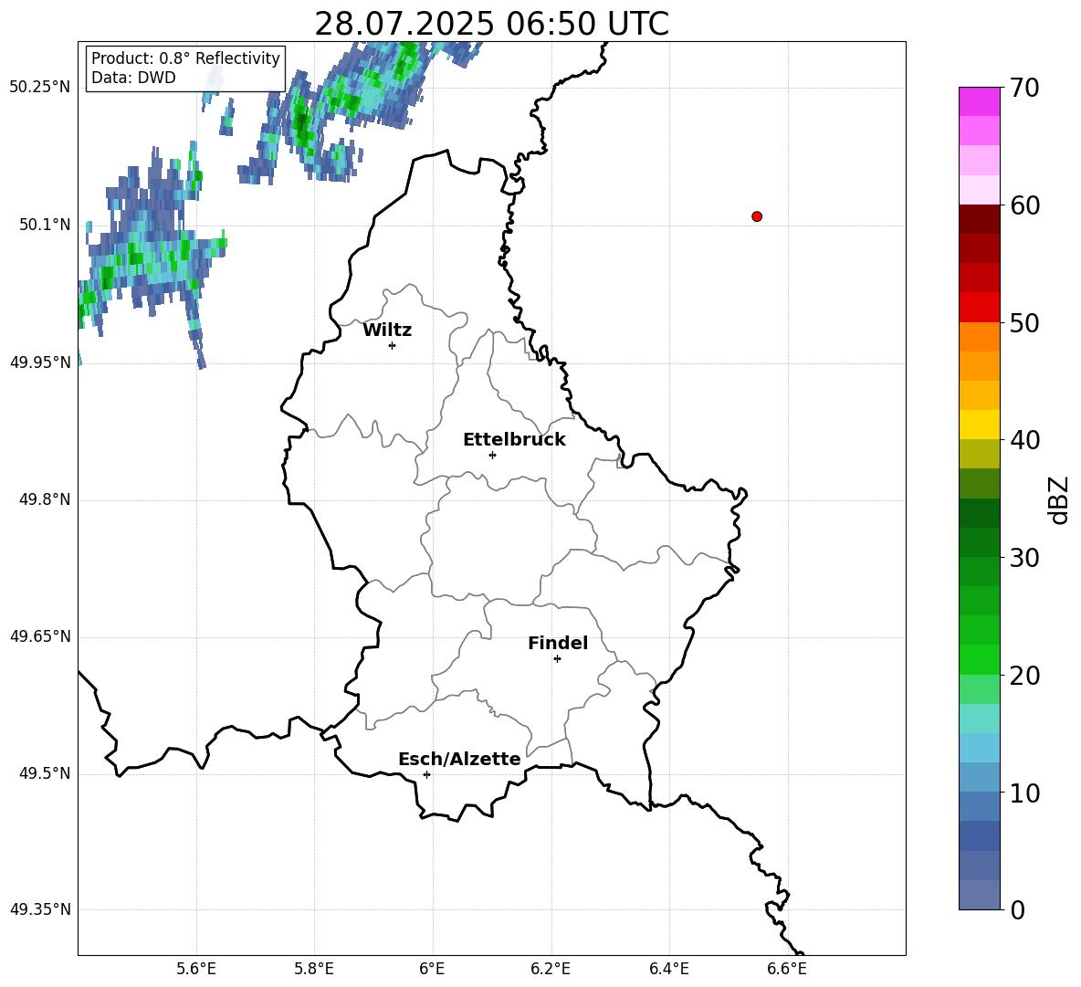Click the 6°E longitude label
1081x987 pixels.
click(x=432, y=969)
